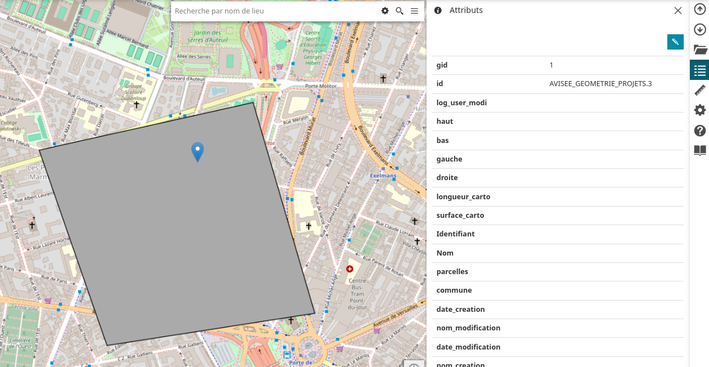Image resolution: width=709 pixels, height=367 pixels.
Task: Open the folder icon in right sidebar
Action: pyautogui.click(x=699, y=50)
